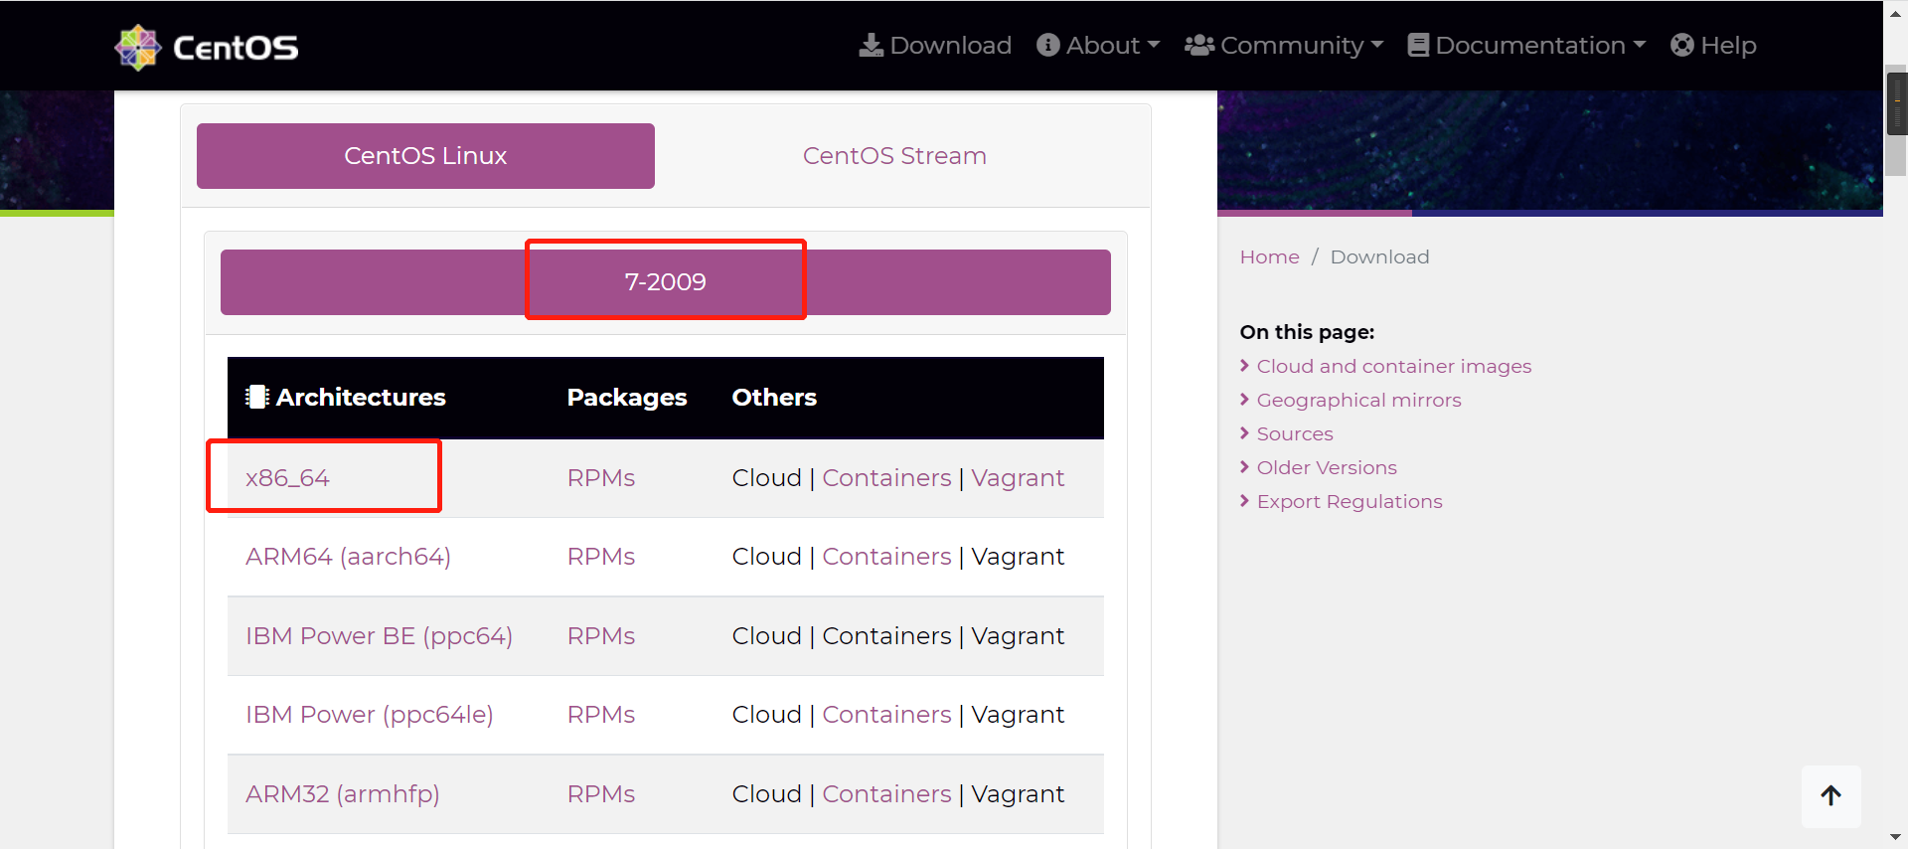
Task: Open Containers link in x86_64 row
Action: 886,478
